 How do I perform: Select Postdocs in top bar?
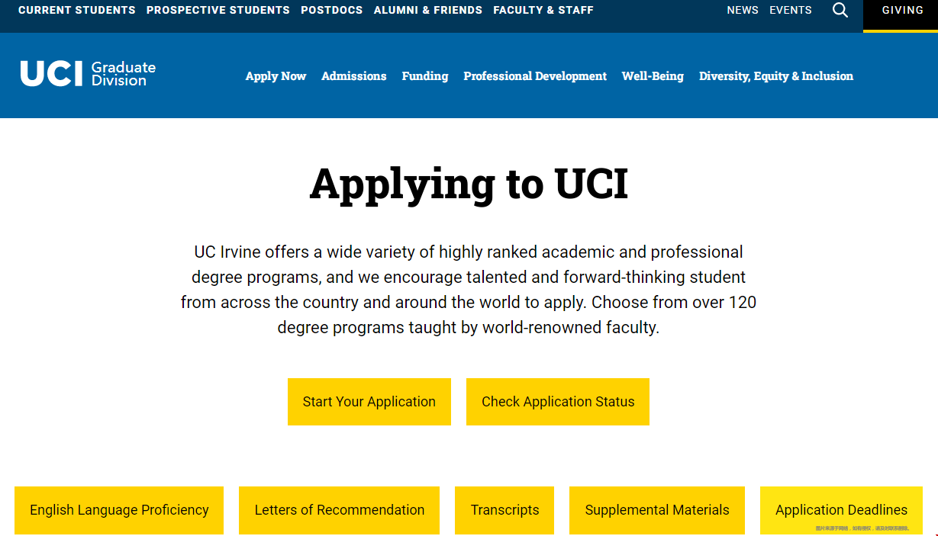click(x=332, y=10)
